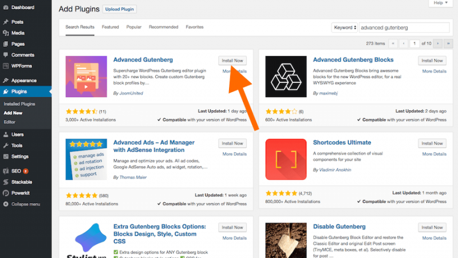Select the Search Results tab
458x258 pixels.
point(80,27)
